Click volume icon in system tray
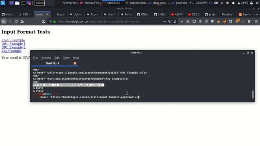The image size is (260, 146). click(227, 3)
